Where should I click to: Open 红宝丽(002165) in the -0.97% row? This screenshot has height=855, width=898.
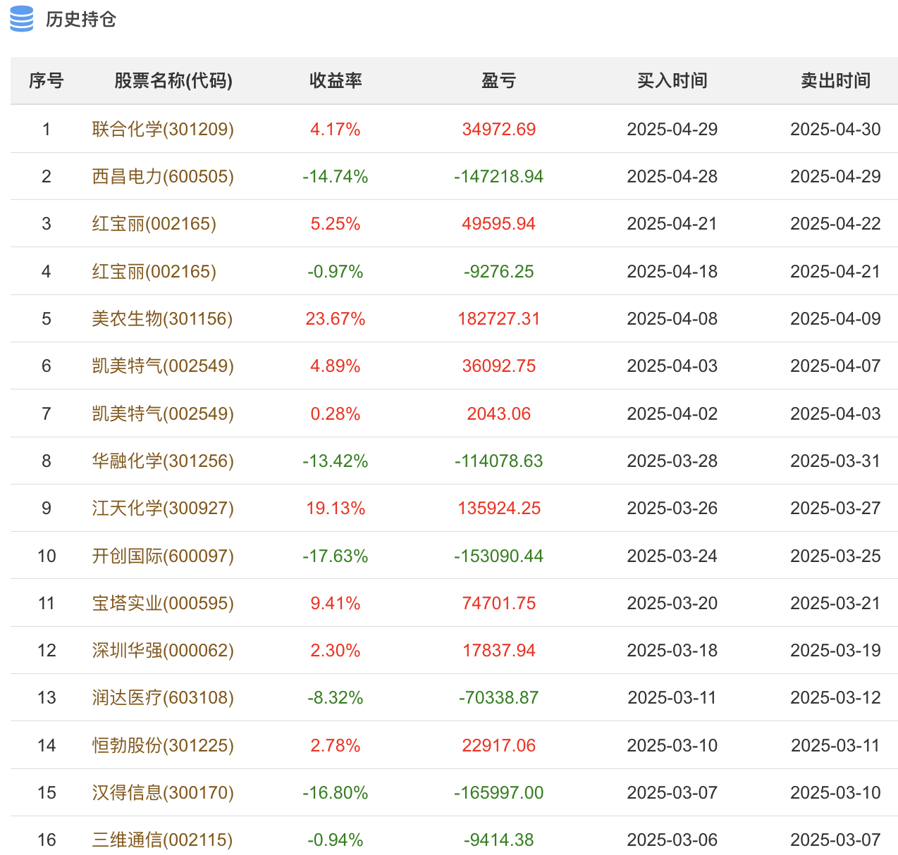coord(154,272)
